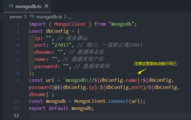Expand the breadcrumb ellipsis symbol list
Viewport: 191px width, 120px height.
[70, 17]
